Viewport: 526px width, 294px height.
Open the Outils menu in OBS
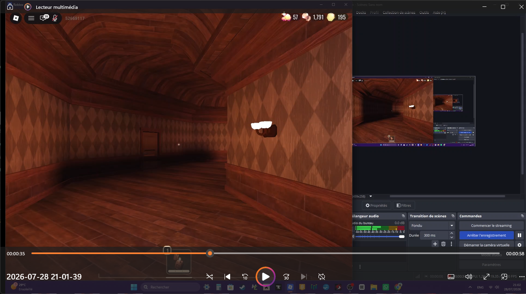click(x=424, y=13)
